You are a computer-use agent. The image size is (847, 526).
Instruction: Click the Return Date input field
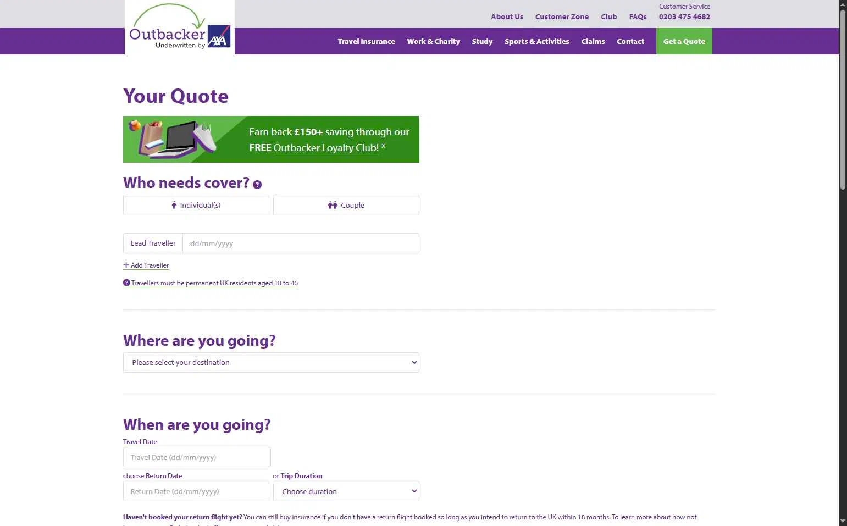(x=196, y=491)
